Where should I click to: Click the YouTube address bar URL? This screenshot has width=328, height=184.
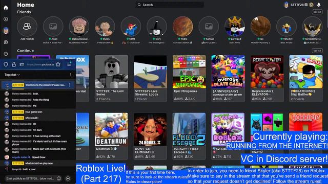[x=40, y=64]
